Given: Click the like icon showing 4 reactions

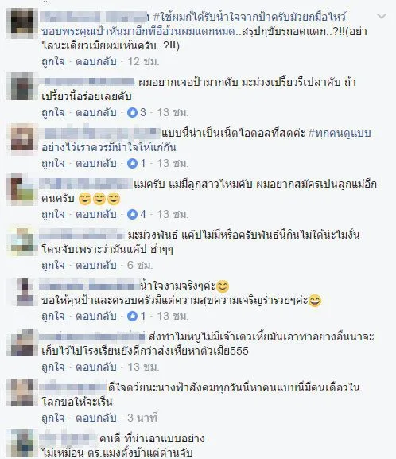Looking at the screenshot, I should coord(132,214).
